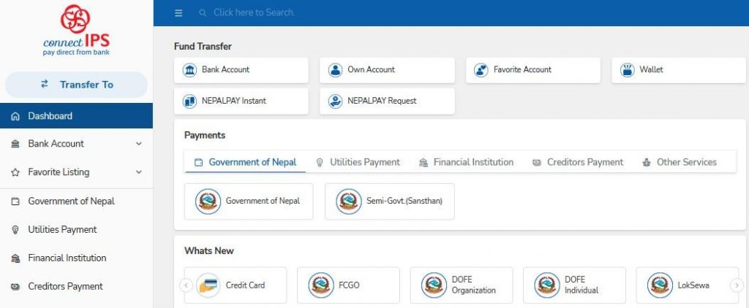Choose Own Account fund transfer
The image size is (749, 308).
[387, 70]
